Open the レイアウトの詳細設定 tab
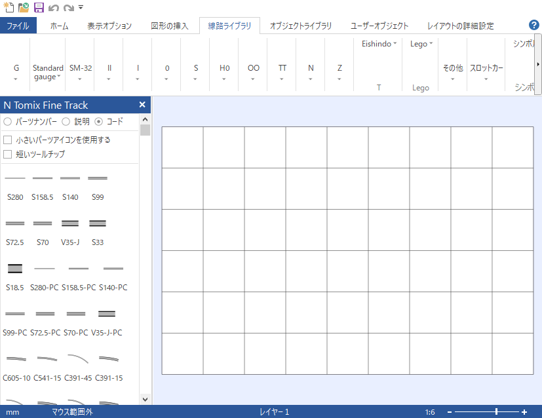 coord(461,26)
